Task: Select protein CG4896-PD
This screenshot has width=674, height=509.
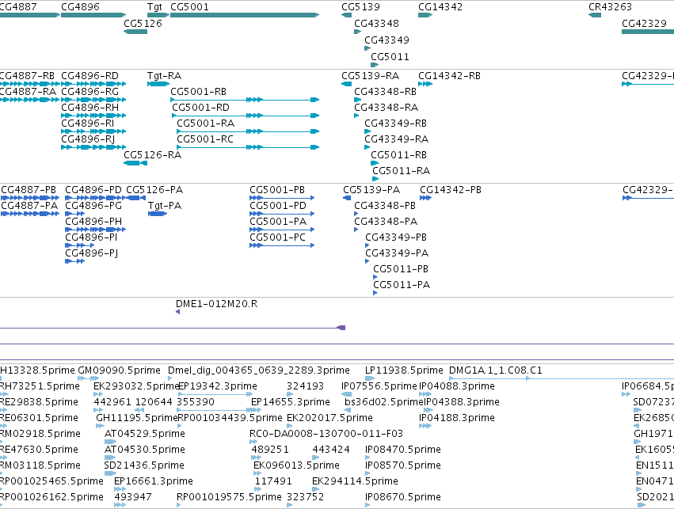Action: pyautogui.click(x=93, y=190)
